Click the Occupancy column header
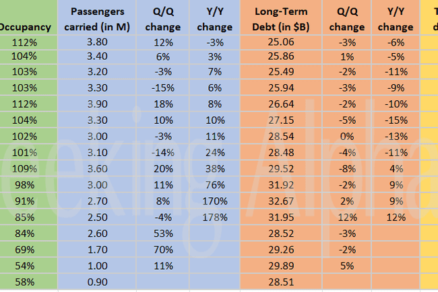This screenshot has width=438, height=292. click(27, 27)
